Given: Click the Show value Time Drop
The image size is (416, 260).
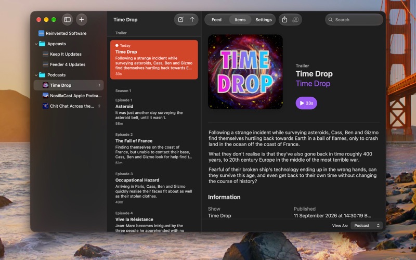Looking at the screenshot, I should (219, 216).
